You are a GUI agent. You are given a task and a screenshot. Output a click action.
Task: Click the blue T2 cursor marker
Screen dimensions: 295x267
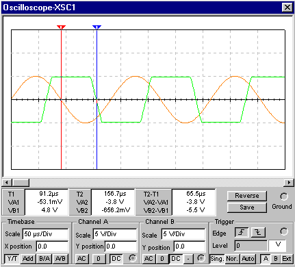97,27
